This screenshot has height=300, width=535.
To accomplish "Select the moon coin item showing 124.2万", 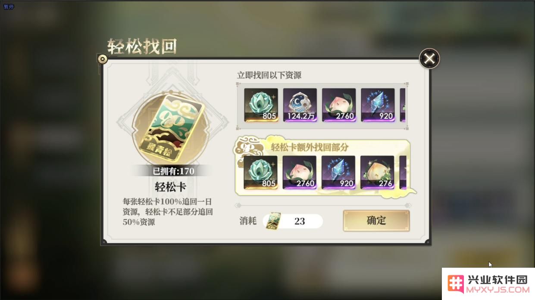I will tap(300, 105).
